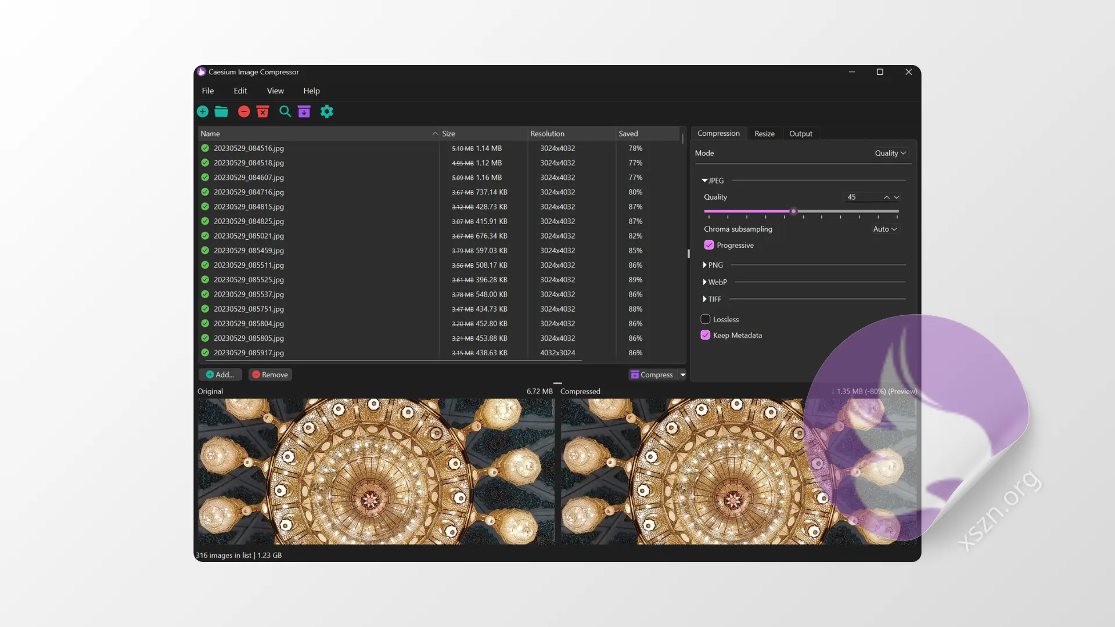Open the Chroma subsampling dropdown
The height and width of the screenshot is (627, 1115).
884,229
